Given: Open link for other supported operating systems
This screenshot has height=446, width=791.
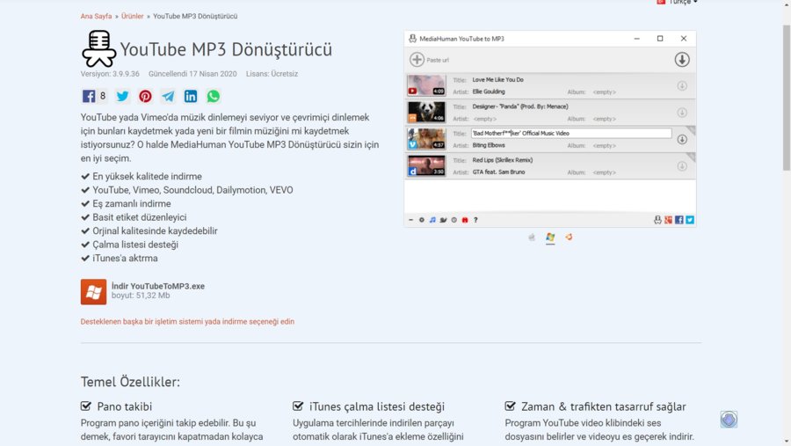Looking at the screenshot, I should pyautogui.click(x=187, y=321).
